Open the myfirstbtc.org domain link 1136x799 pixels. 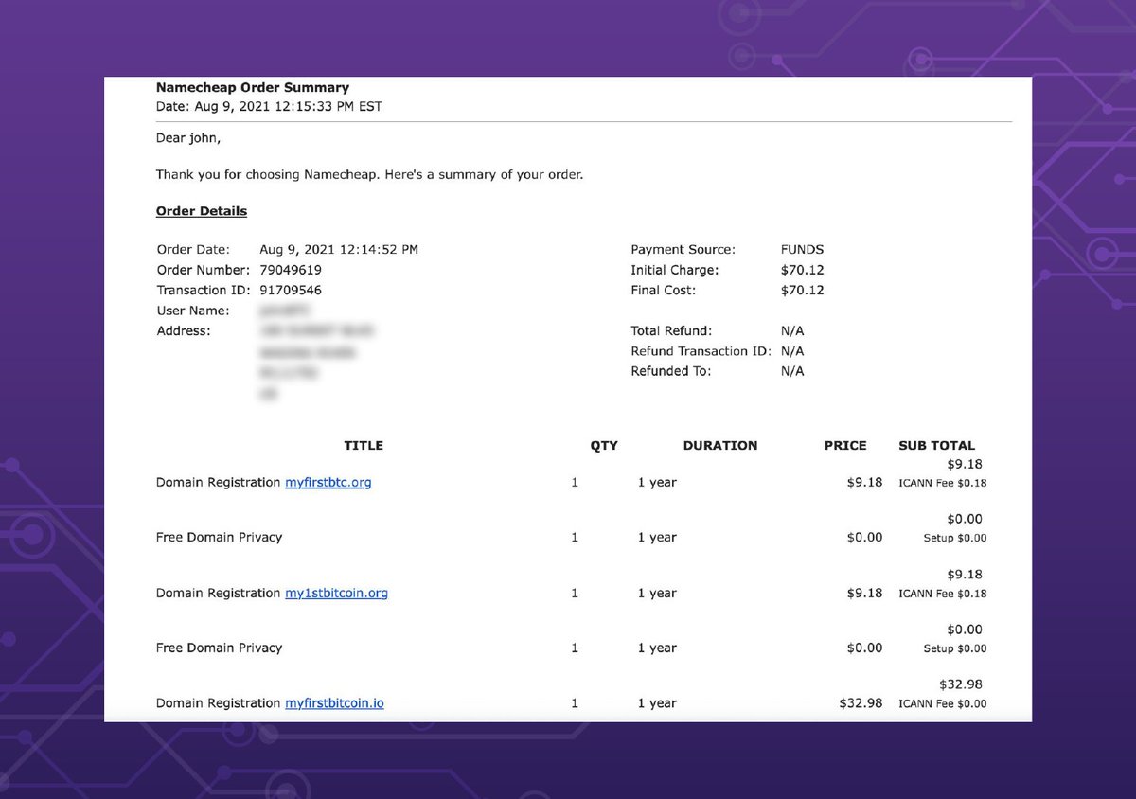328,483
